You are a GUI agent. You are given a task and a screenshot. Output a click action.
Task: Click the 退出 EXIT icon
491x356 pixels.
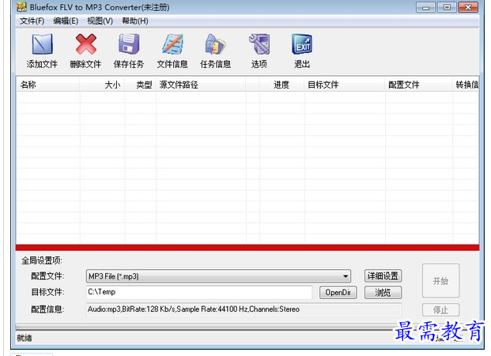click(x=302, y=44)
